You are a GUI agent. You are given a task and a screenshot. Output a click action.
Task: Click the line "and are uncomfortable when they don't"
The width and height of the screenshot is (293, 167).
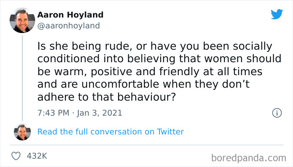[149, 85]
